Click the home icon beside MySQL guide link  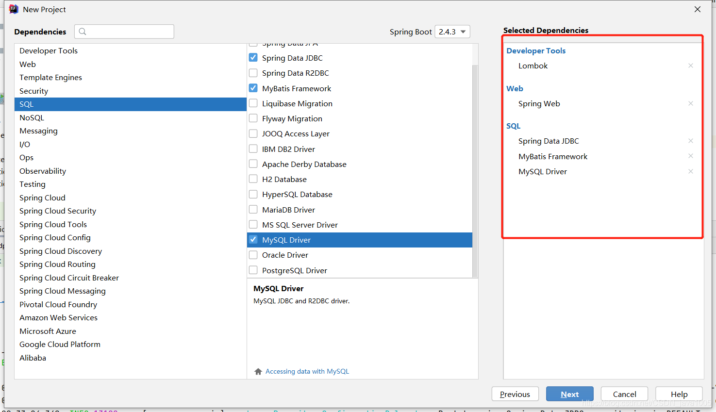click(258, 371)
